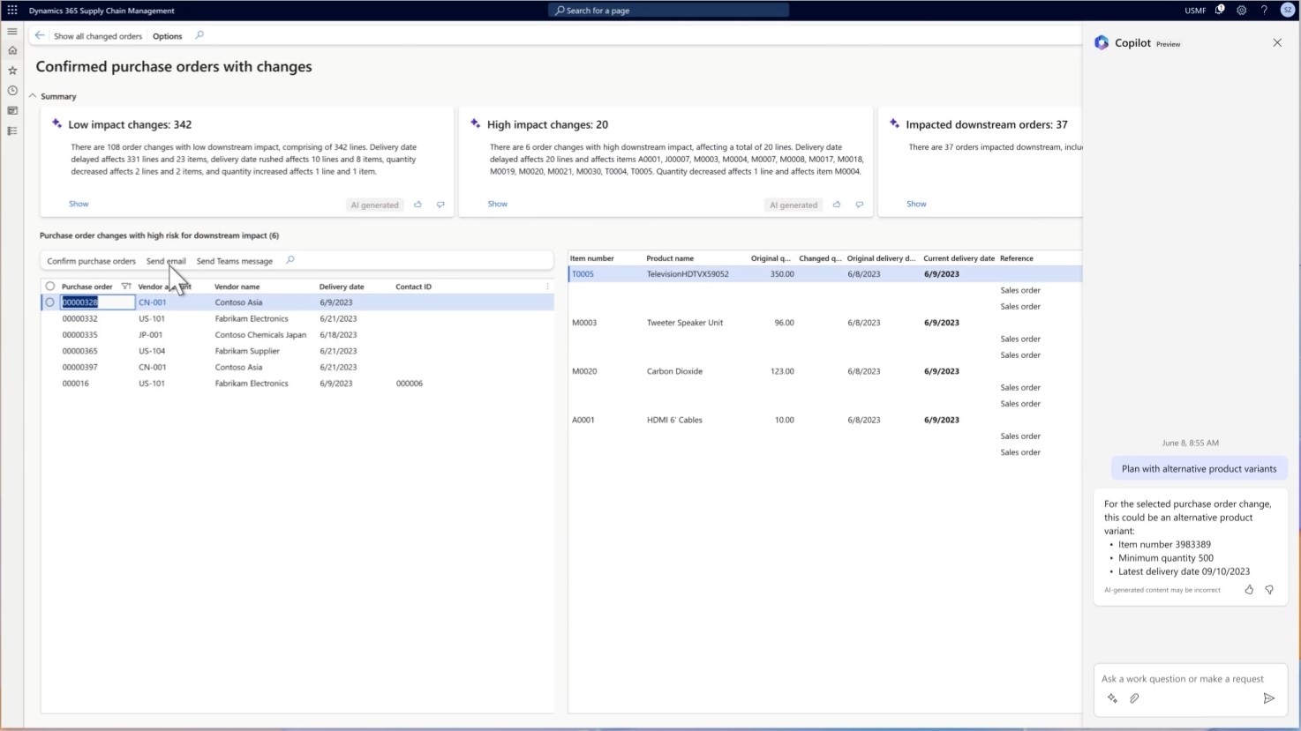The image size is (1301, 731).
Task: Select purchase order 00000397 row
Action: pos(297,367)
